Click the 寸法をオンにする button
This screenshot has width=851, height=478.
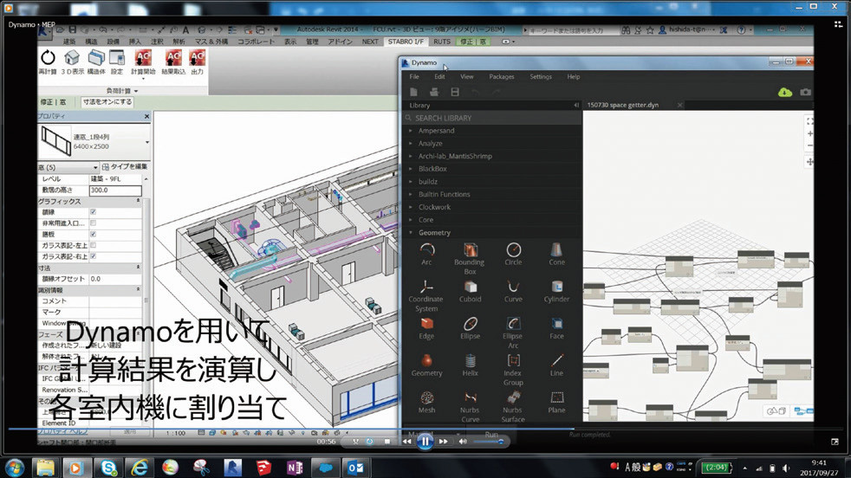click(107, 102)
